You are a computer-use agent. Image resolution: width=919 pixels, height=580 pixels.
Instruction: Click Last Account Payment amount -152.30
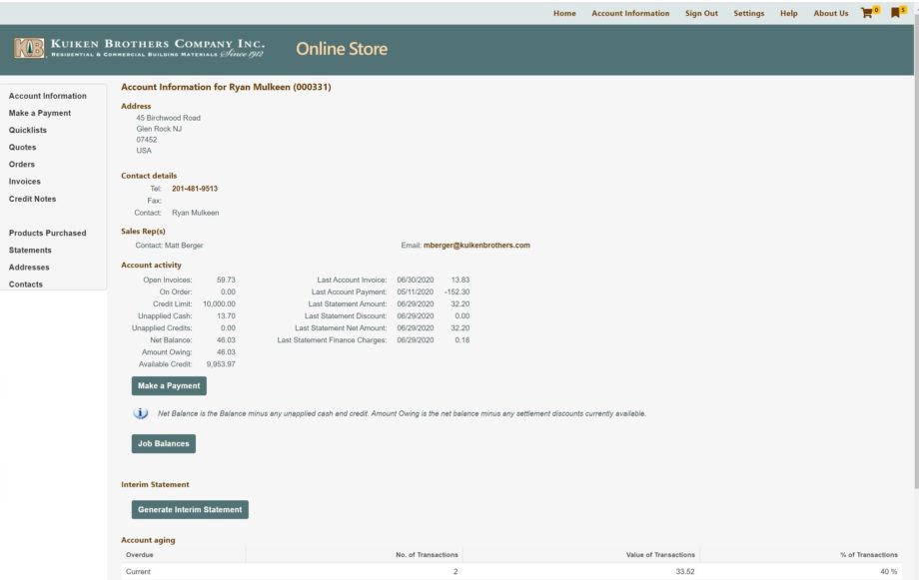pos(457,291)
